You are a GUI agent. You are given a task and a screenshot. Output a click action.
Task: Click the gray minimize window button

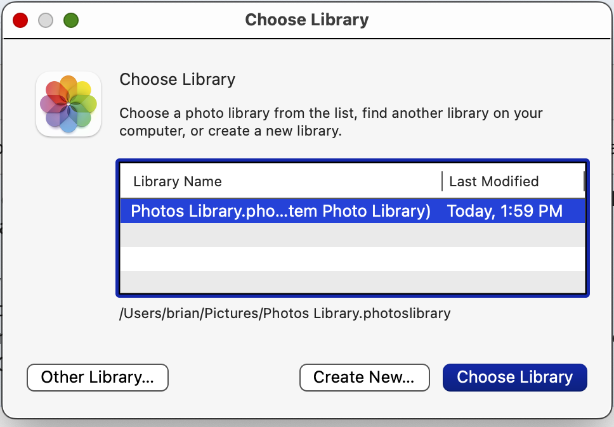[46, 20]
